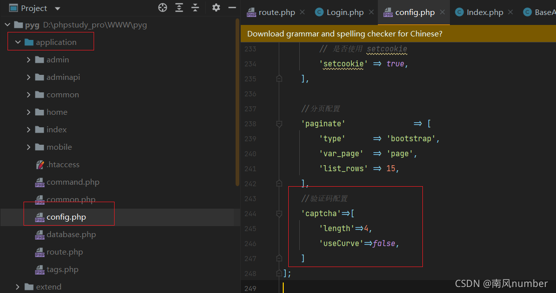The height and width of the screenshot is (293, 556).
Task: Select config.php in the project tree
Action: [x=66, y=217]
